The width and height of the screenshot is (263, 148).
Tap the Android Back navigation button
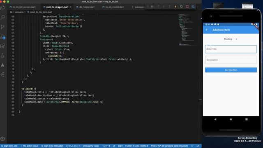pos(215,119)
